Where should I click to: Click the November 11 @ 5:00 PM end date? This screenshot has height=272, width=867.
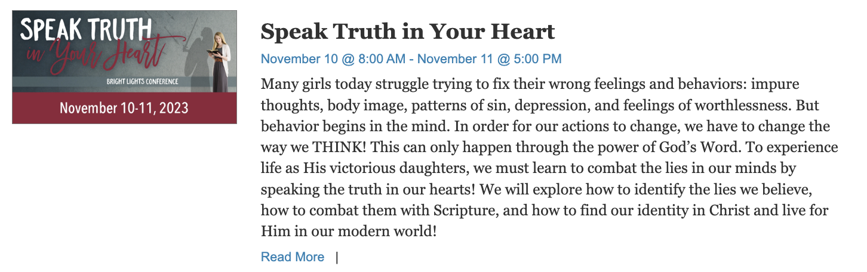[x=490, y=59]
